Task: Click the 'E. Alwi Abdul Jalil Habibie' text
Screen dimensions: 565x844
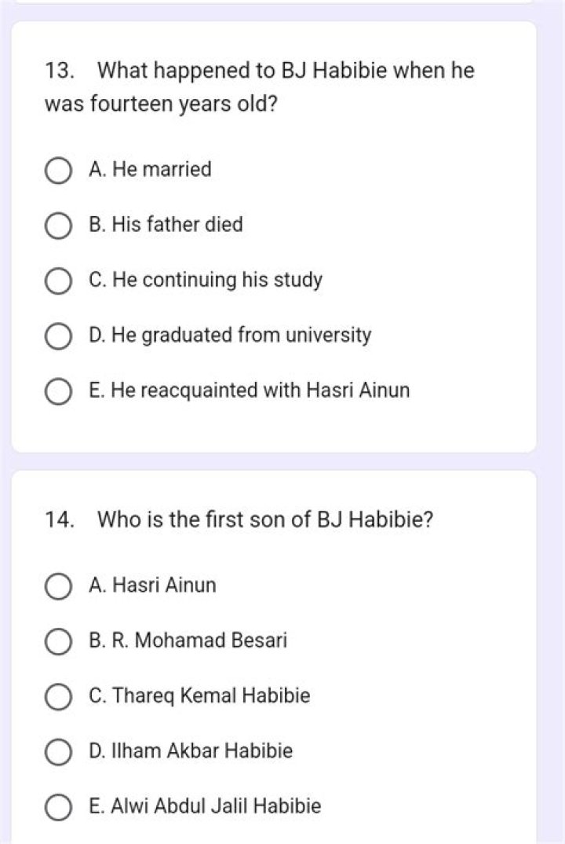Action: 205,806
